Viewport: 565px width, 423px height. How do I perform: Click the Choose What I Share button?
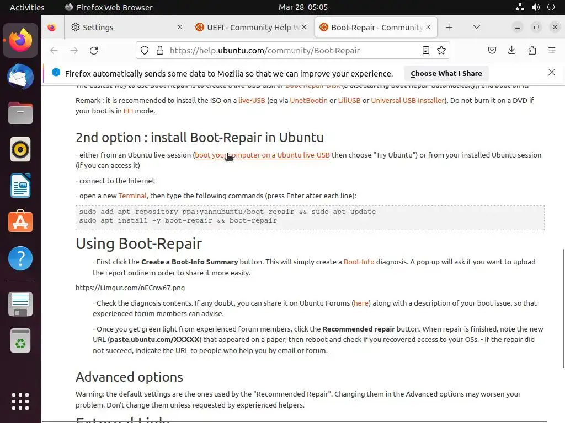[446, 73]
